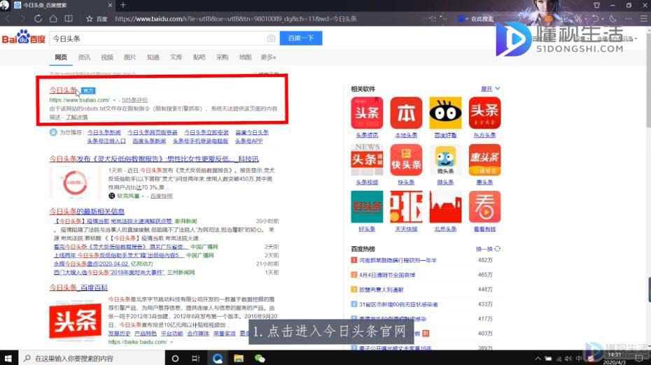This screenshot has width=651, height=365.
Task: Open Task View on the taskbar
Action: pyautogui.click(x=196, y=359)
